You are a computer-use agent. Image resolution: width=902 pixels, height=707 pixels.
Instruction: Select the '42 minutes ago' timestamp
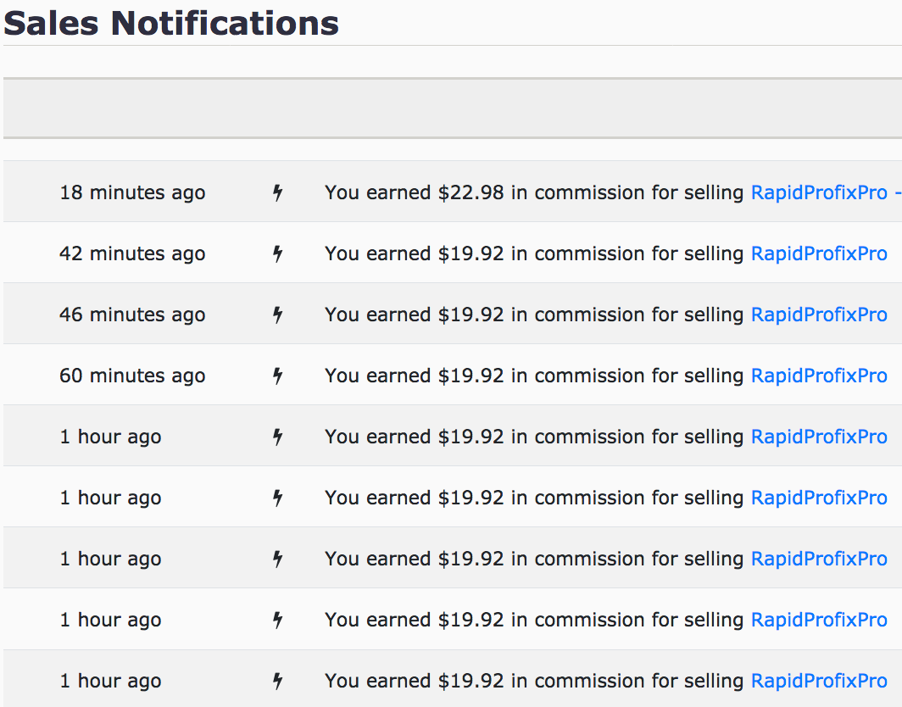point(132,253)
